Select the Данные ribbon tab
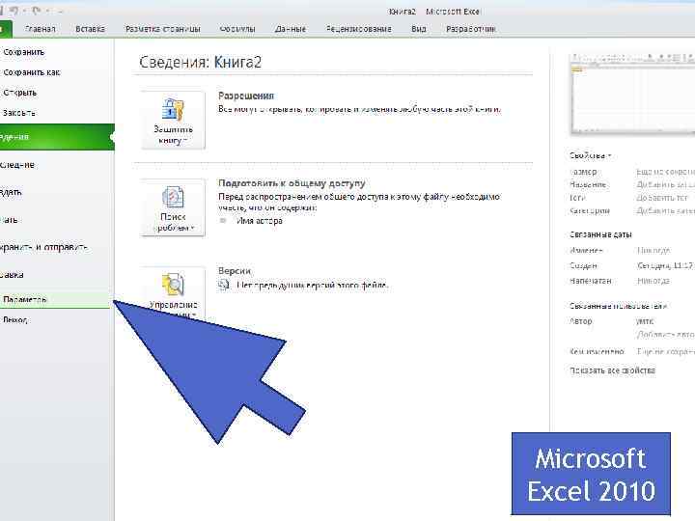The height and width of the screenshot is (521, 695). tap(291, 29)
